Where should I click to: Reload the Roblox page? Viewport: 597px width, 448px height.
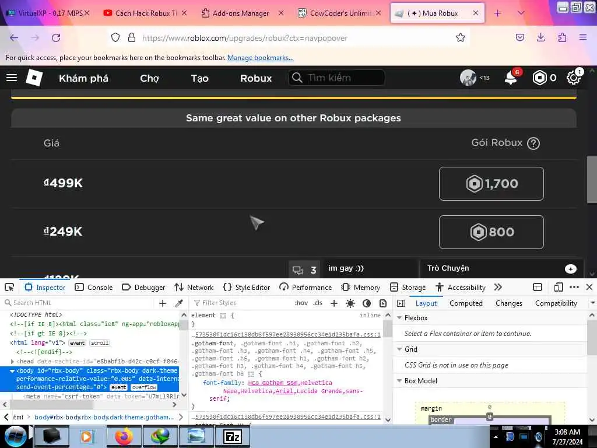[x=56, y=38]
